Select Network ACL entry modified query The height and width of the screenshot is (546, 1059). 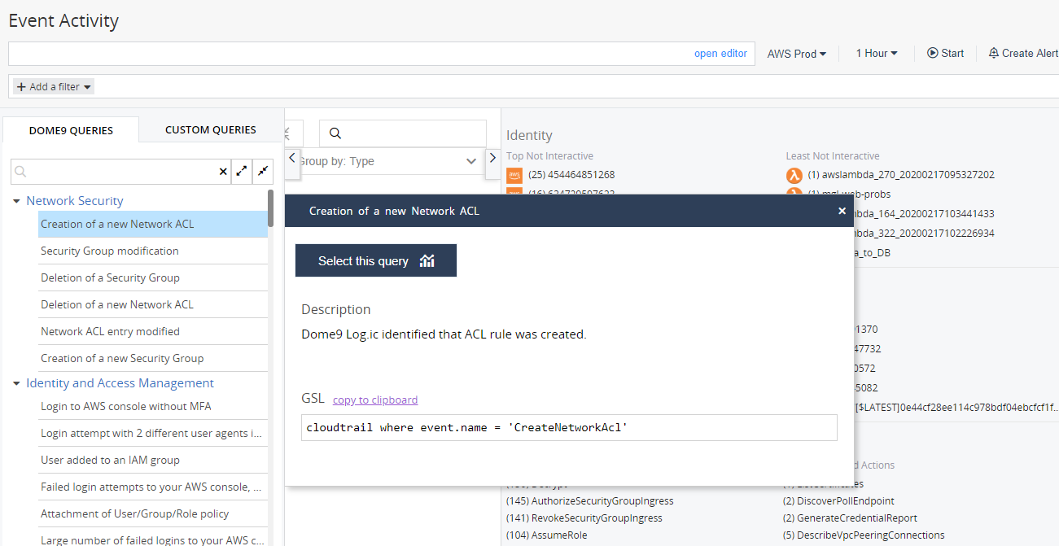153,331
